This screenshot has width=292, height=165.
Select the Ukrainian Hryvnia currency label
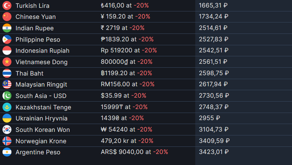pos(41,118)
